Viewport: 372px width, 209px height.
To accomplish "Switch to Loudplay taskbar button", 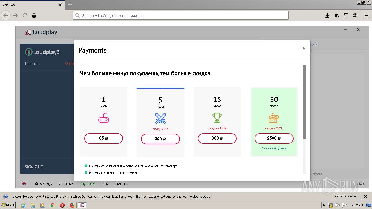I will 83,205.
